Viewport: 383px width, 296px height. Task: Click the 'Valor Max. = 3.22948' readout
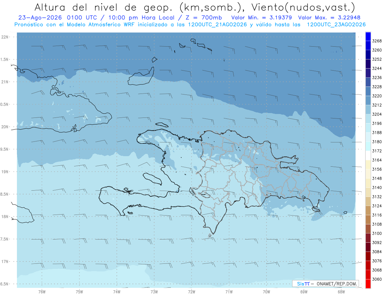[x=329, y=18]
